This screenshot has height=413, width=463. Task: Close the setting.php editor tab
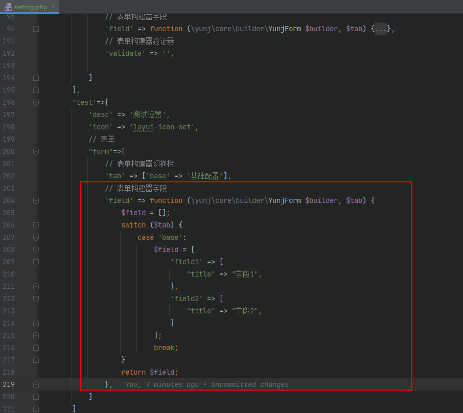(53, 7)
